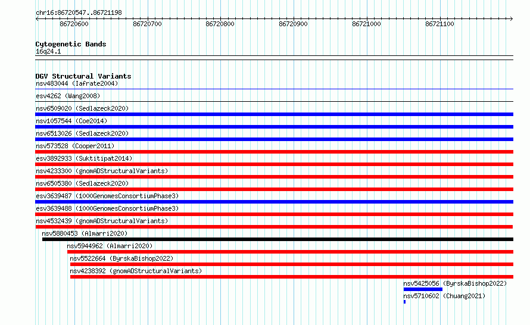Screen dimensions: 530x325
Task: Click the esv3639488 1000Genomes variant label
Action: point(107,208)
